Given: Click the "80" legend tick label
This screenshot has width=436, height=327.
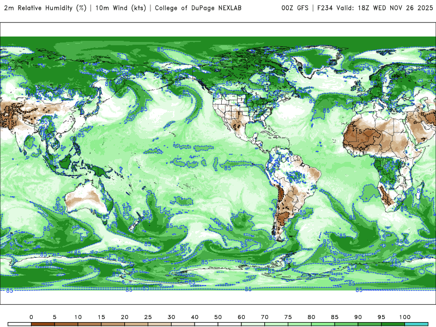Looking at the screenshot, I should pos(311,317).
